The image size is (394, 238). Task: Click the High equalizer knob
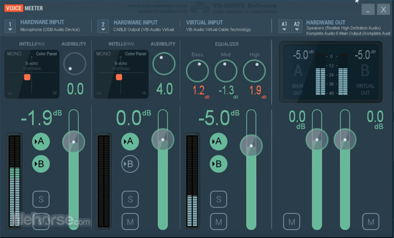(x=254, y=71)
